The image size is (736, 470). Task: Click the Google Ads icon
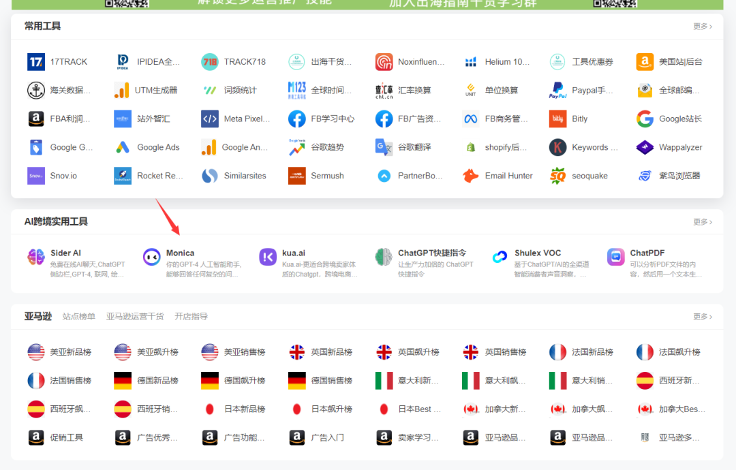pyautogui.click(x=123, y=147)
